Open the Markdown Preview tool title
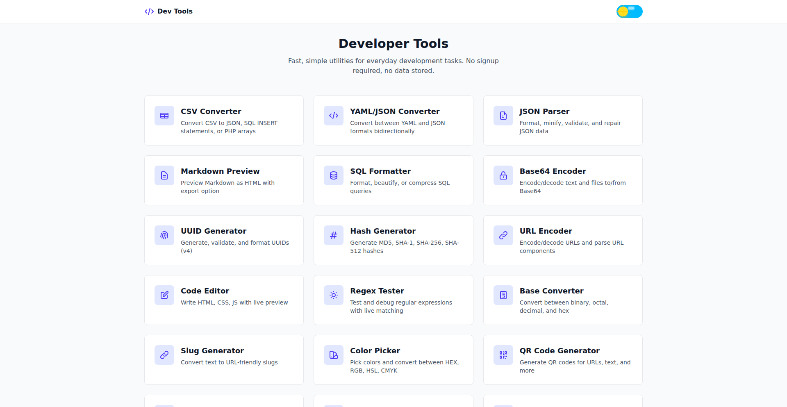The height and width of the screenshot is (407, 787). (220, 171)
